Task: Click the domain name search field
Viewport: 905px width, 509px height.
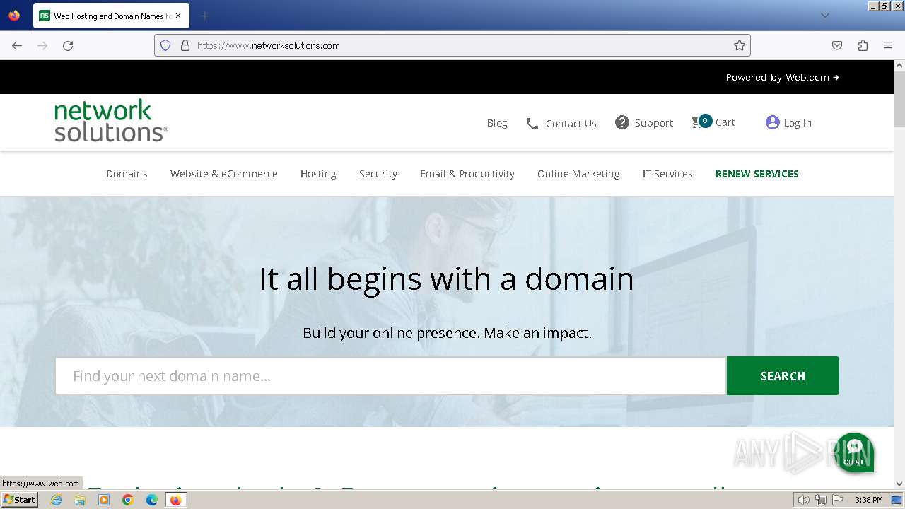Action: 391,376
